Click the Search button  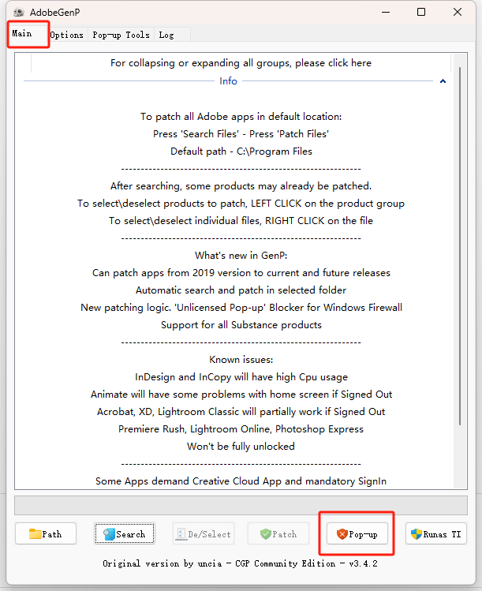pos(125,533)
